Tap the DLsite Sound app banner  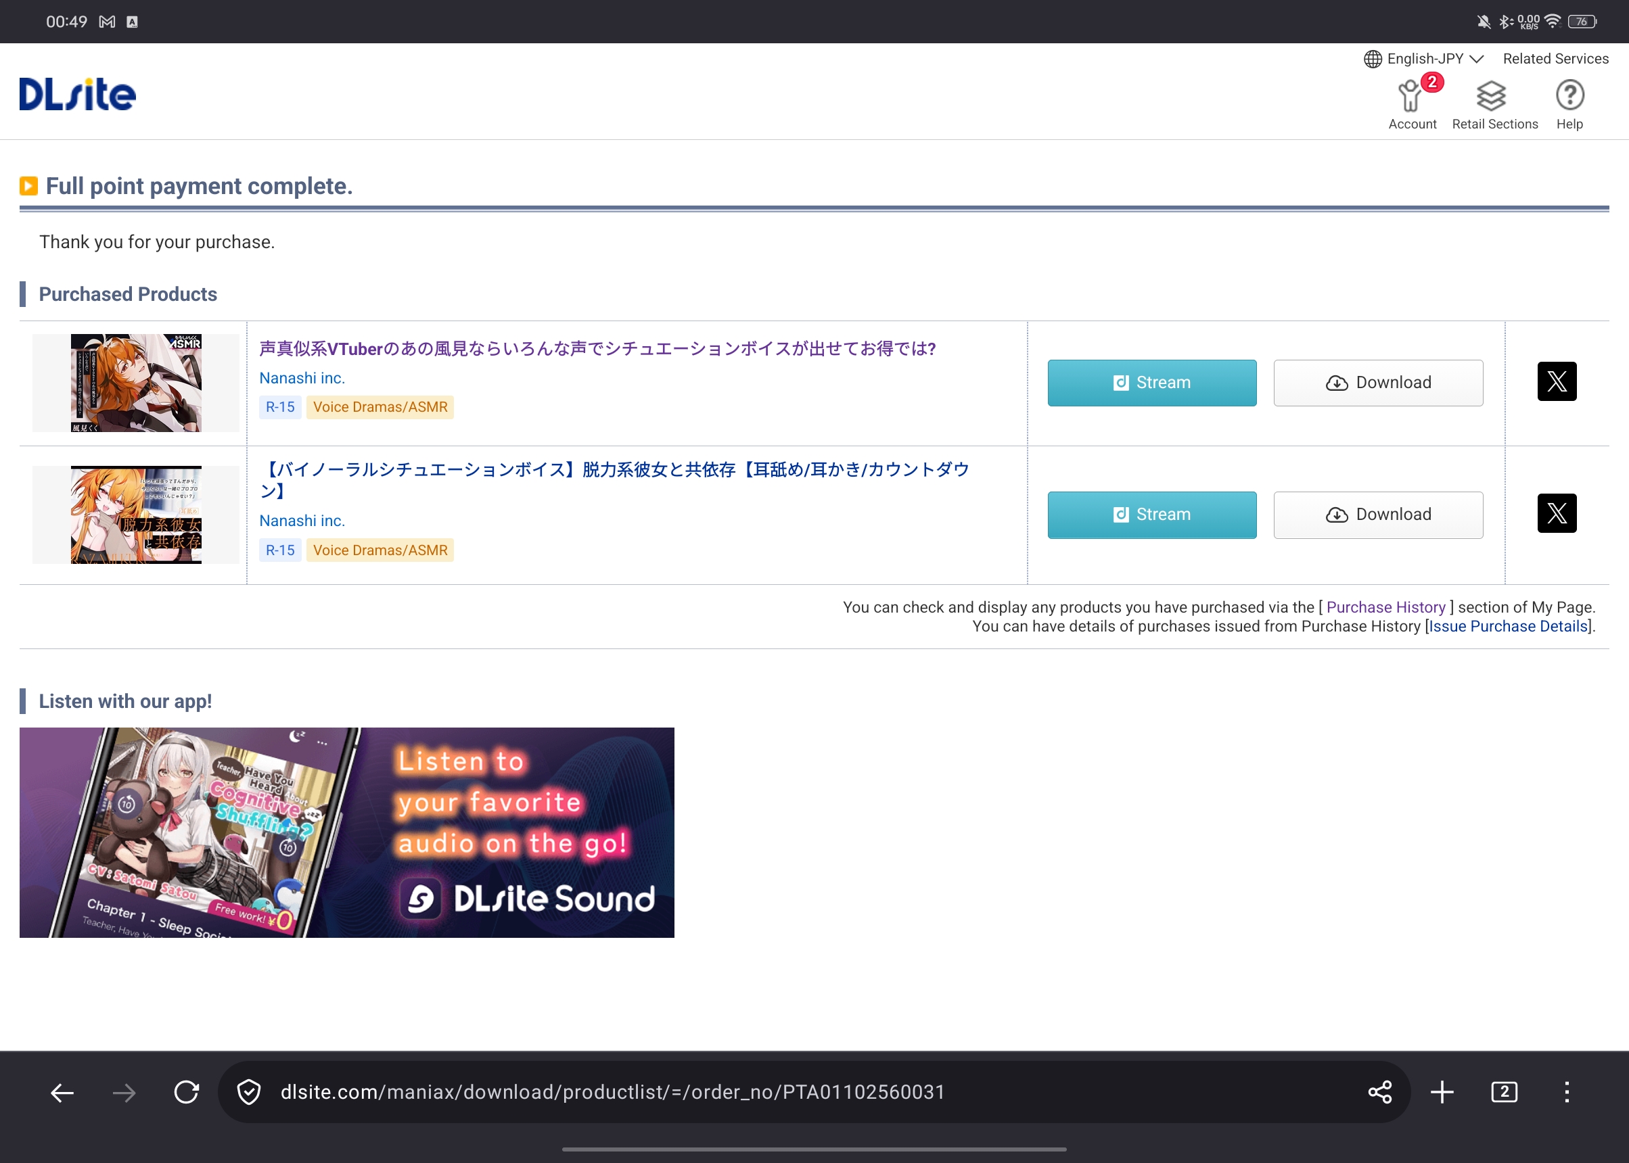click(347, 832)
